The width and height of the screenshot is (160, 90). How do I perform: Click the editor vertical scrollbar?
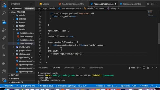[159, 33]
